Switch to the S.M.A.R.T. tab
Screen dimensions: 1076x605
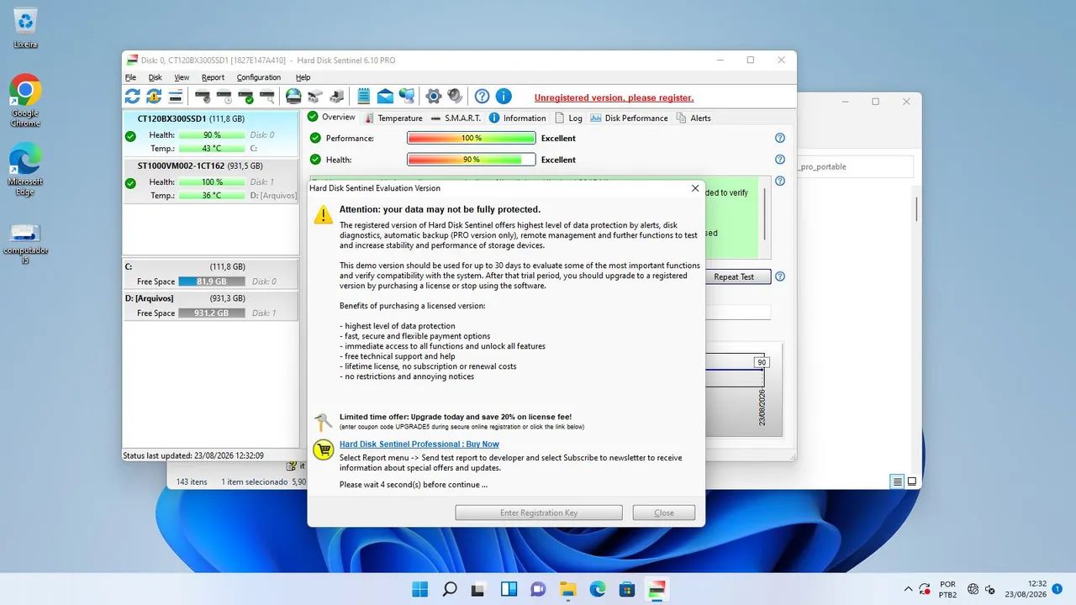[x=455, y=118]
